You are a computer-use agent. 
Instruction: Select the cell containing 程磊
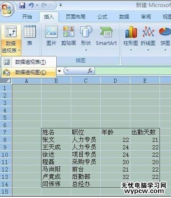coord(56,162)
